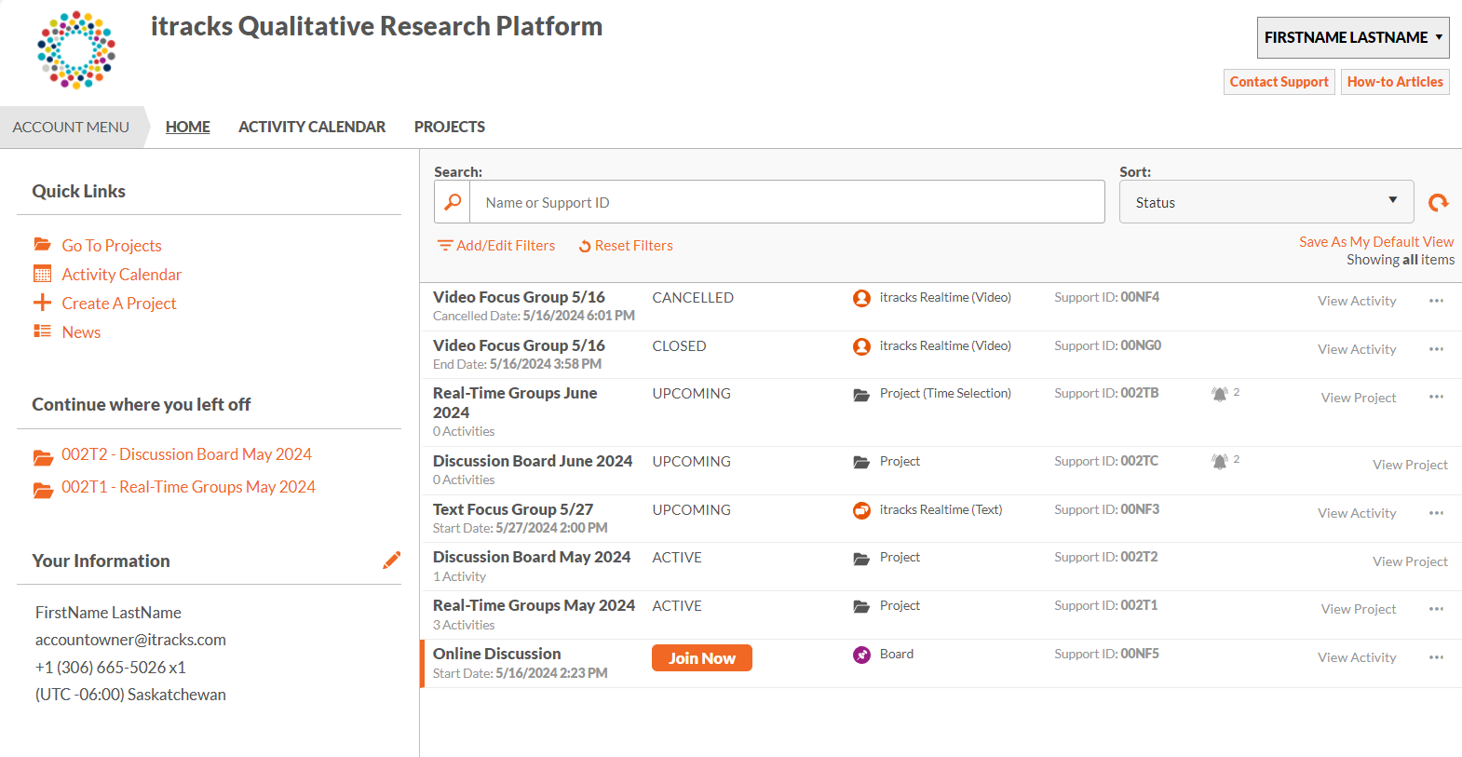Click the folder icon next to Go To Projects
The width and height of the screenshot is (1462, 757).
(x=42, y=245)
